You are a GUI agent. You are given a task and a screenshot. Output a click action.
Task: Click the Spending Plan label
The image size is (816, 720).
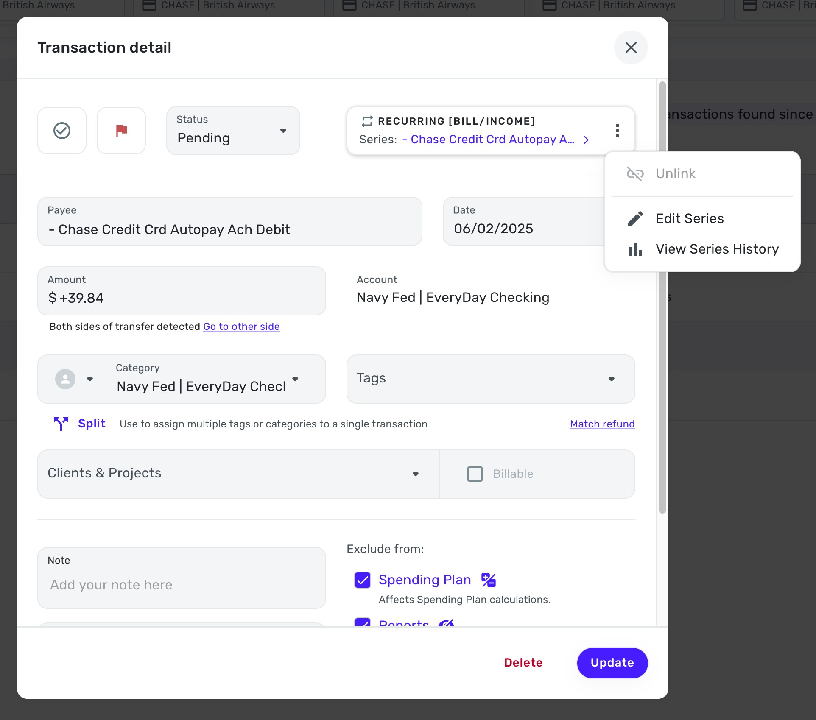coord(425,580)
